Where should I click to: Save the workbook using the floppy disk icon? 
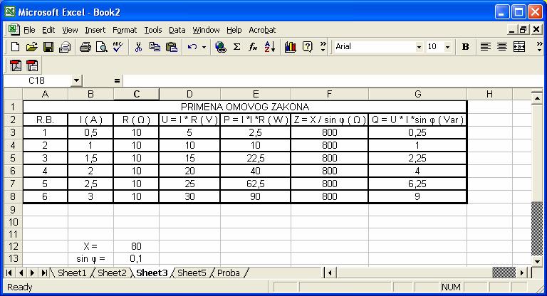point(48,47)
